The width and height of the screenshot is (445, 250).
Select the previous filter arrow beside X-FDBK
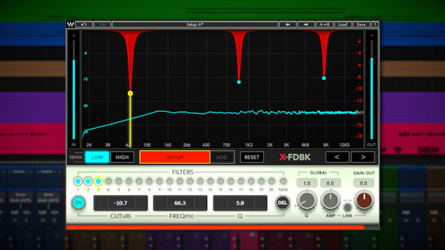click(337, 157)
